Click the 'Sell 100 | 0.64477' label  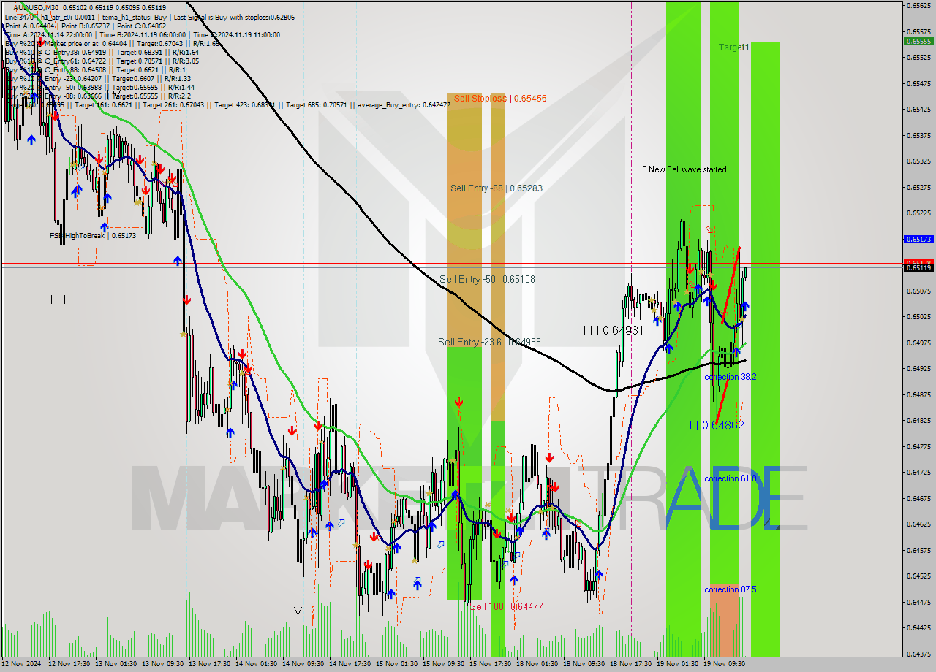tap(506, 606)
